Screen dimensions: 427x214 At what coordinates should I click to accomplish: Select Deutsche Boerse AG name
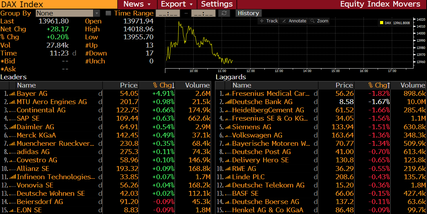266,202
